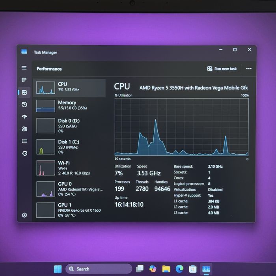Launch Microsoft Edge from the taskbar

pyautogui.click(x=179, y=269)
